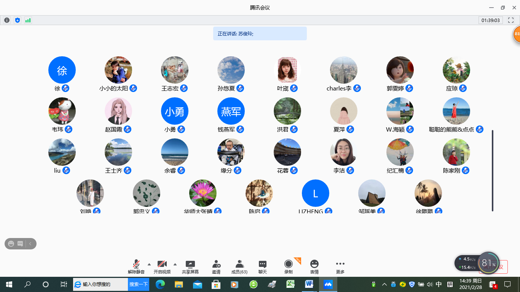Select 李洁's participant avatar

coord(344,152)
